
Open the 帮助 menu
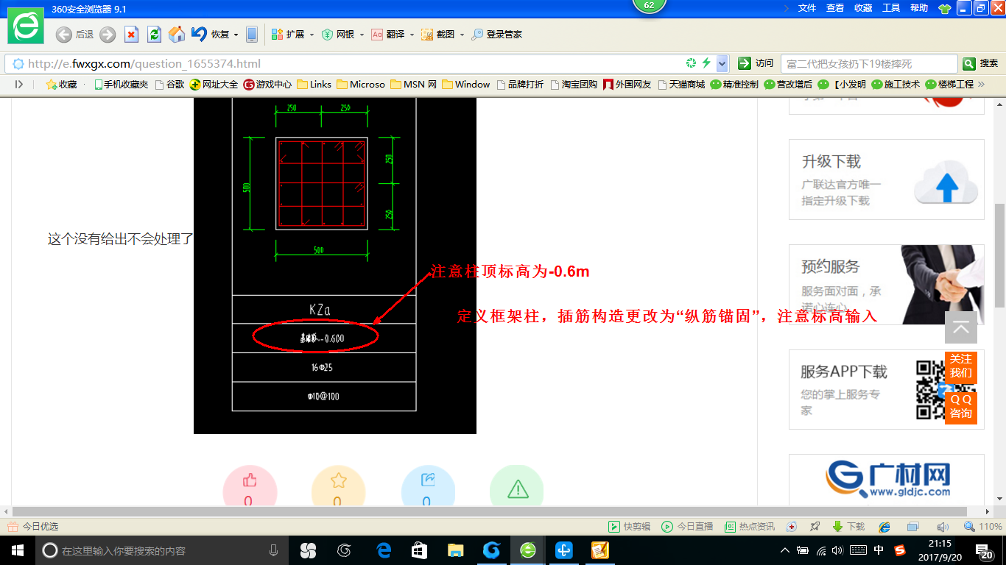919,7
